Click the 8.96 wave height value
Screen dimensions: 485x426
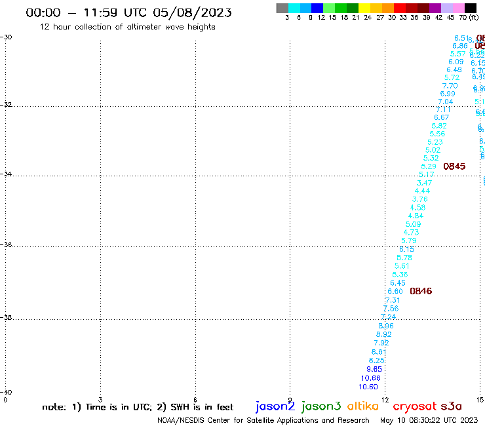pyautogui.click(x=386, y=326)
